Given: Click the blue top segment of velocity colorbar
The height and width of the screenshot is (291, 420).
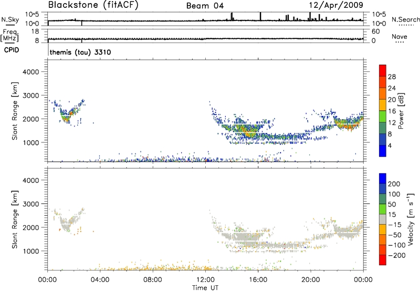Looking at the screenshot, I should (383, 179).
